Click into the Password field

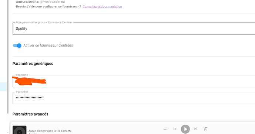point(134,98)
